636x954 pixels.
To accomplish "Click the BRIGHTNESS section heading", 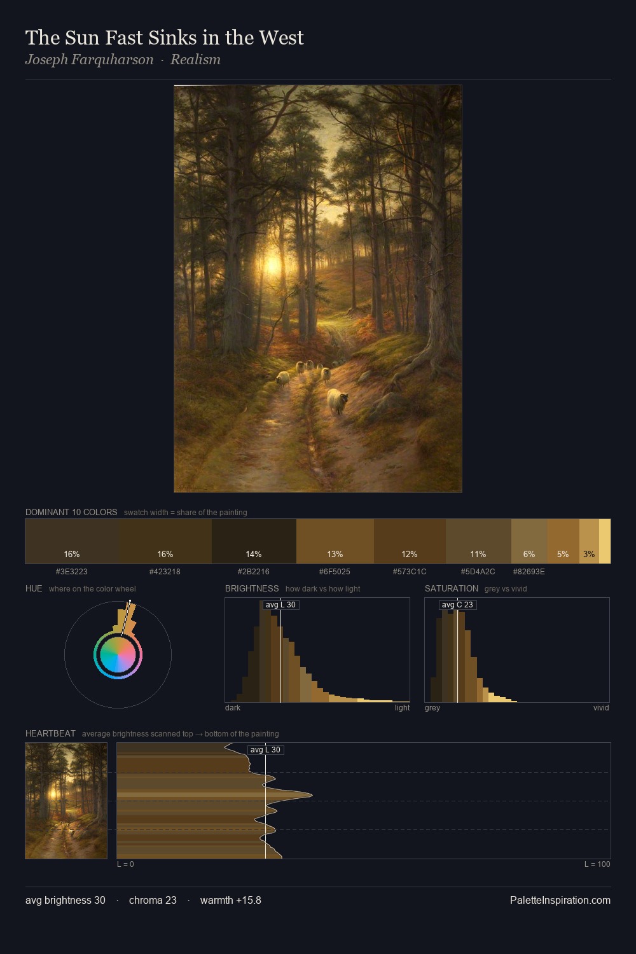I will point(252,588).
